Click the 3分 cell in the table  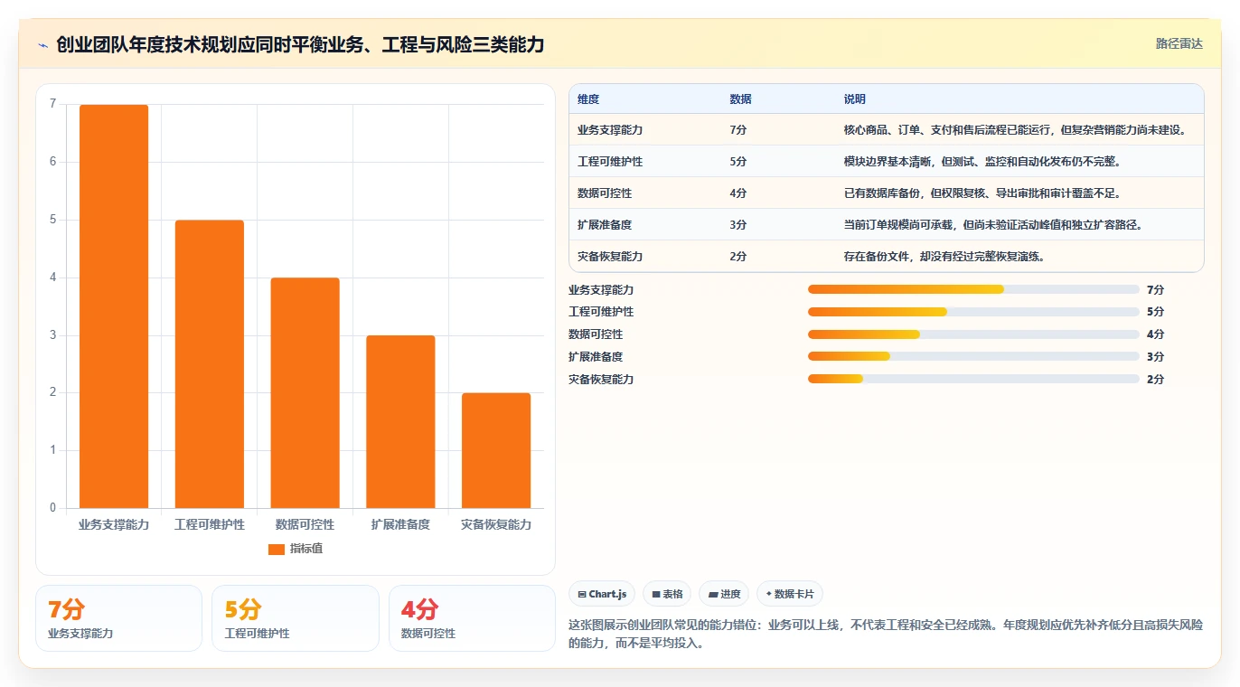(x=738, y=225)
